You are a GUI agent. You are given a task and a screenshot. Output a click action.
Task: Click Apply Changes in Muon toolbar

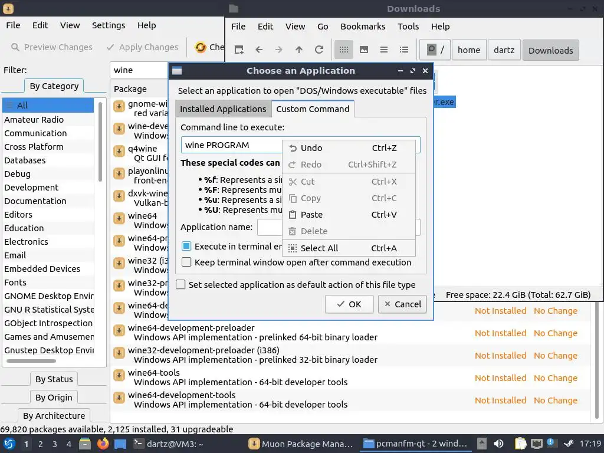tap(143, 47)
